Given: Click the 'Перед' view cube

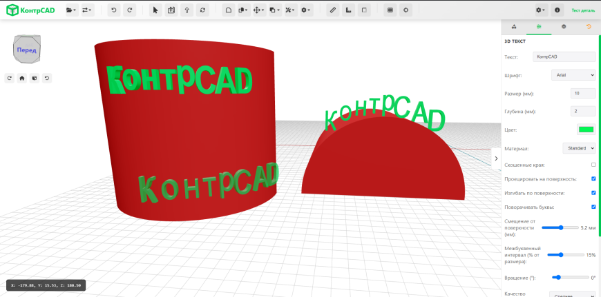Looking at the screenshot, I should pos(27,50).
